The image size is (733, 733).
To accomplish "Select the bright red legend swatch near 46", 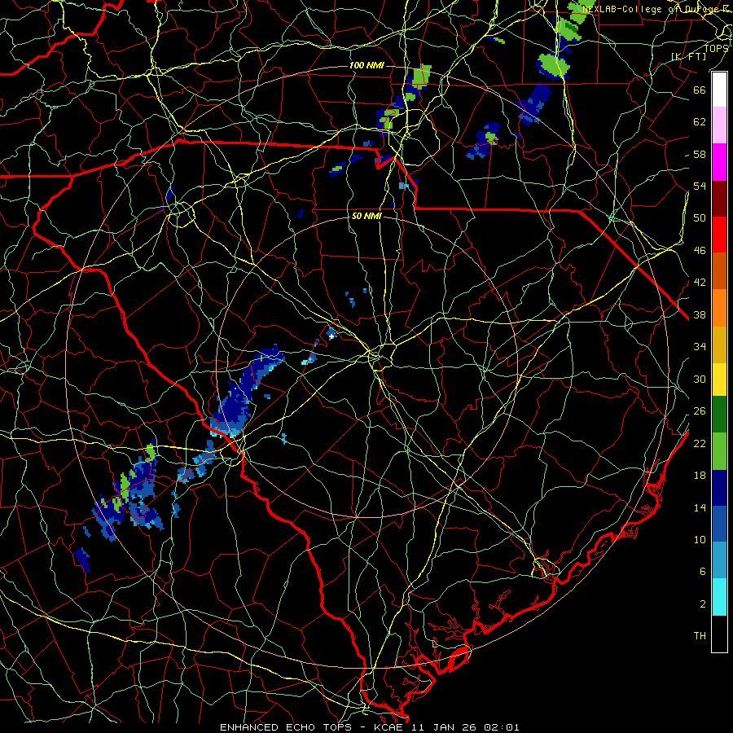I will 719,235.
